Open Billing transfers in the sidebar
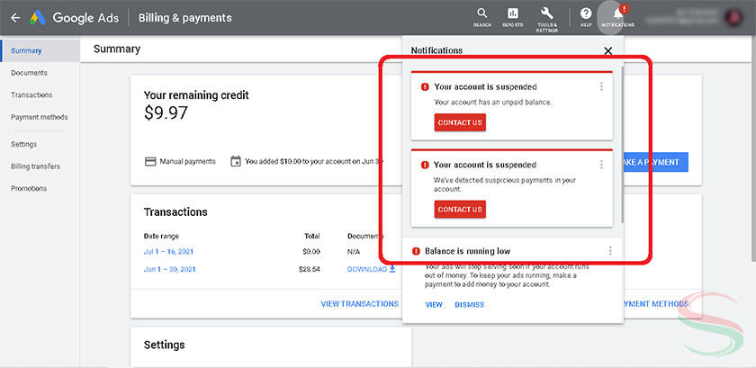 click(x=35, y=166)
